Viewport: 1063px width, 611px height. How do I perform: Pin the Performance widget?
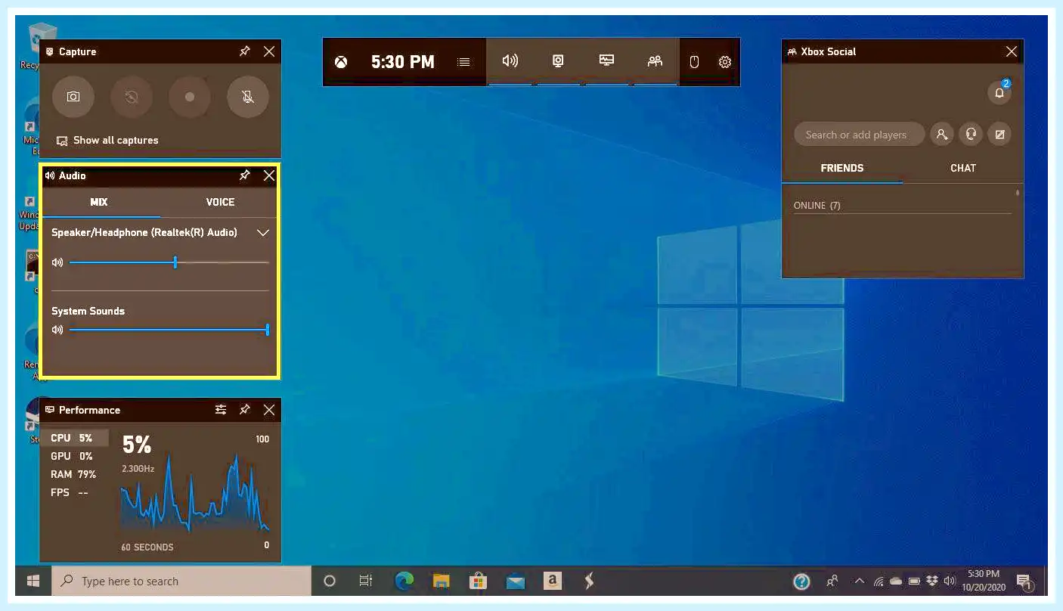coord(245,410)
